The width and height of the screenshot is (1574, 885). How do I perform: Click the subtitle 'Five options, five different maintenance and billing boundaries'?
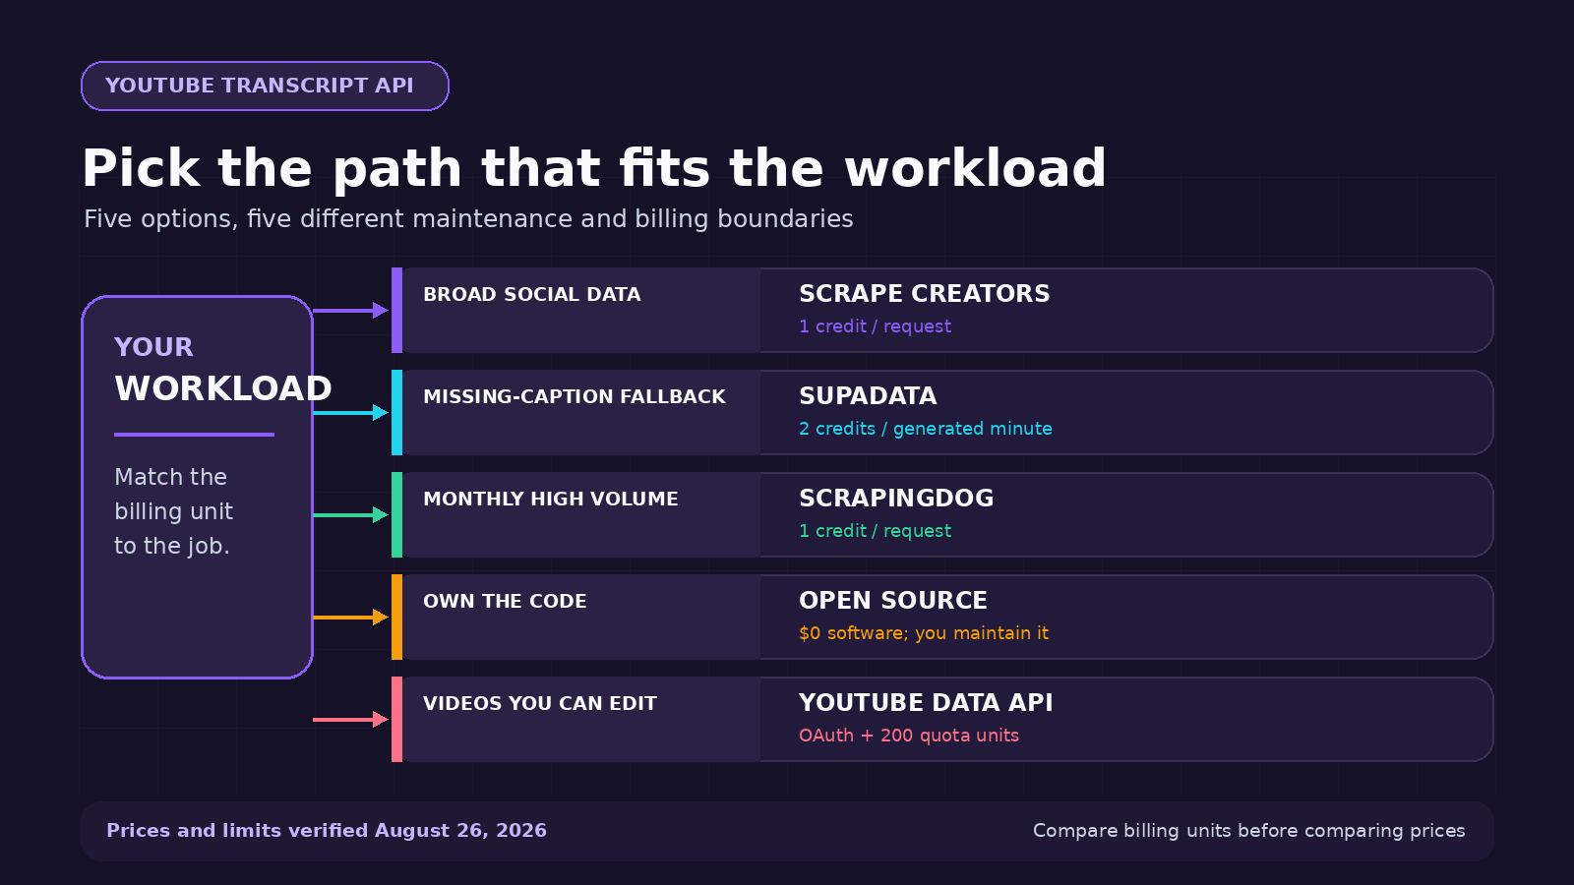[468, 218]
